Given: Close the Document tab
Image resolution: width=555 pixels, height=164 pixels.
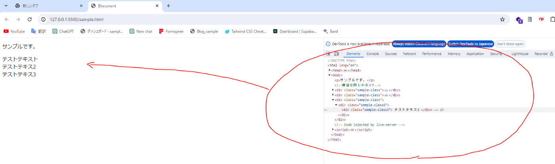Looking at the screenshot, I should click(x=157, y=6).
